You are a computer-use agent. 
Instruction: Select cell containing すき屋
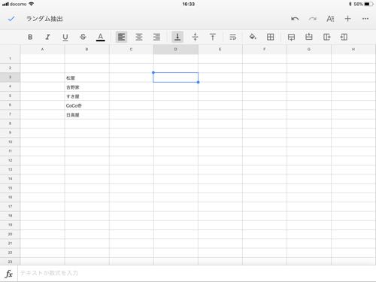pyautogui.click(x=86, y=96)
